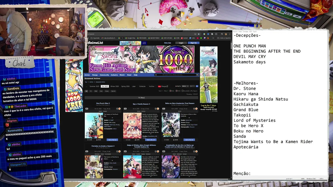Click the X (Twitter) bookmark icon
Screen dimensions: 333x187
pyautogui.click(x=122, y=38)
